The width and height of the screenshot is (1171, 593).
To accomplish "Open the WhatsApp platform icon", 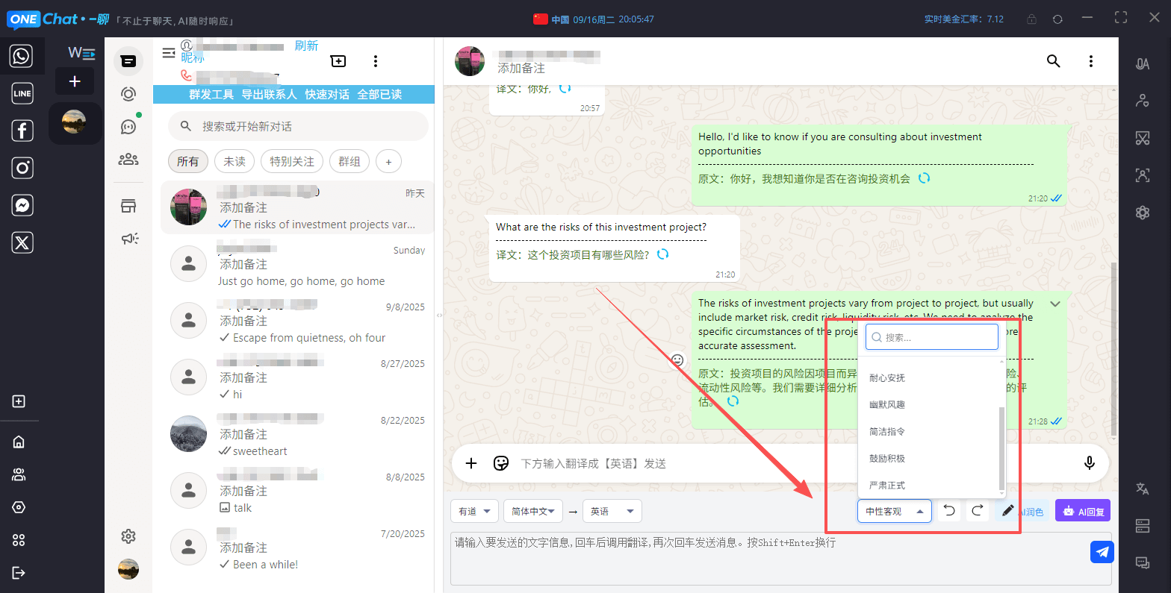I will click(x=22, y=56).
